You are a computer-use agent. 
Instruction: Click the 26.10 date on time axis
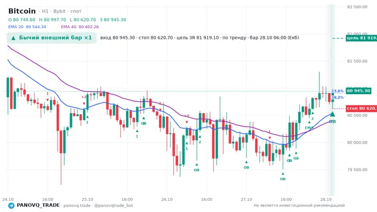[x=167, y=200]
